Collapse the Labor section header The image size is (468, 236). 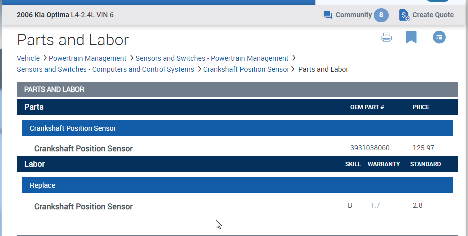pos(35,164)
